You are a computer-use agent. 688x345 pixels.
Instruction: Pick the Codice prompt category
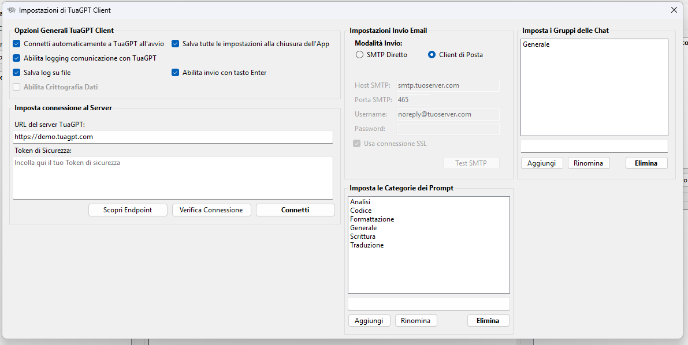(361, 211)
